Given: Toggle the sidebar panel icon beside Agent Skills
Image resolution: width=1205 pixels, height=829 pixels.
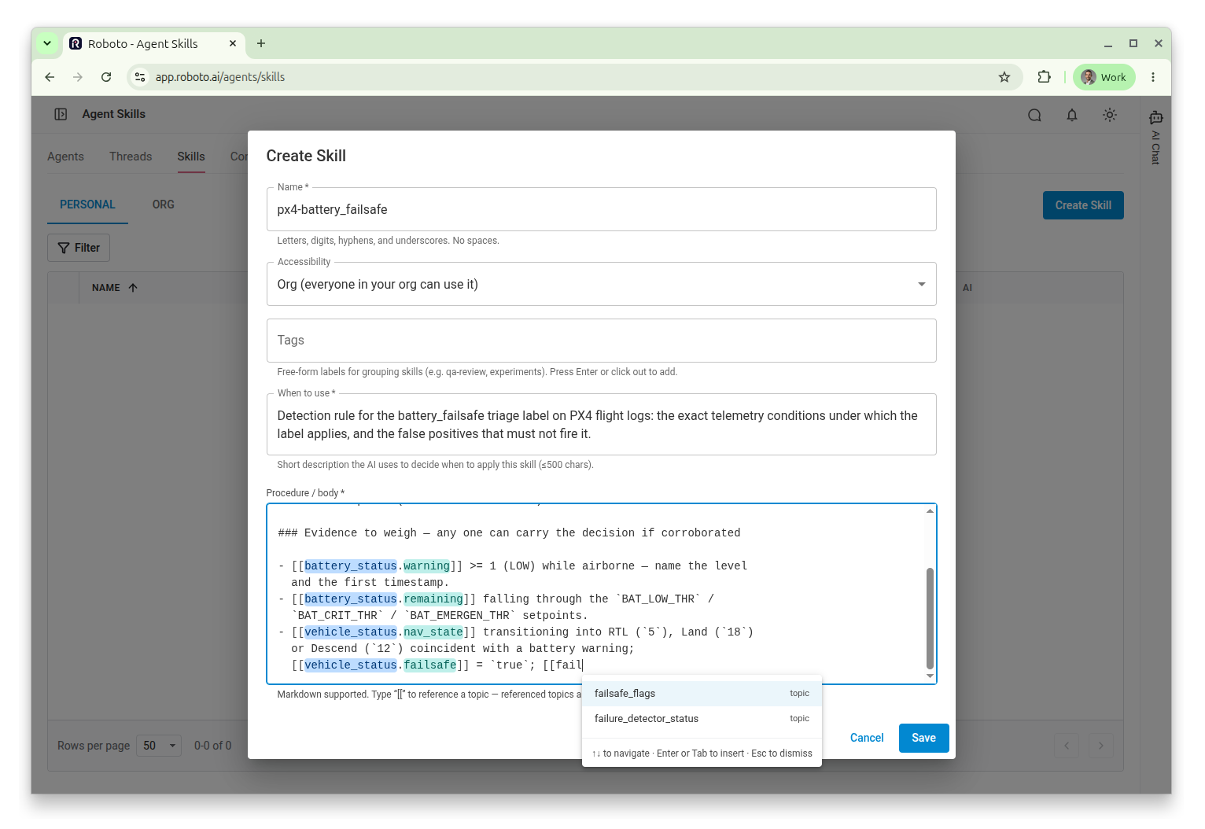Looking at the screenshot, I should tap(61, 114).
